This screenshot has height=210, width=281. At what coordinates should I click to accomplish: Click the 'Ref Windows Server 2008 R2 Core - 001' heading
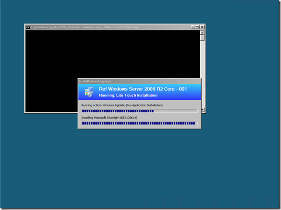[143, 89]
